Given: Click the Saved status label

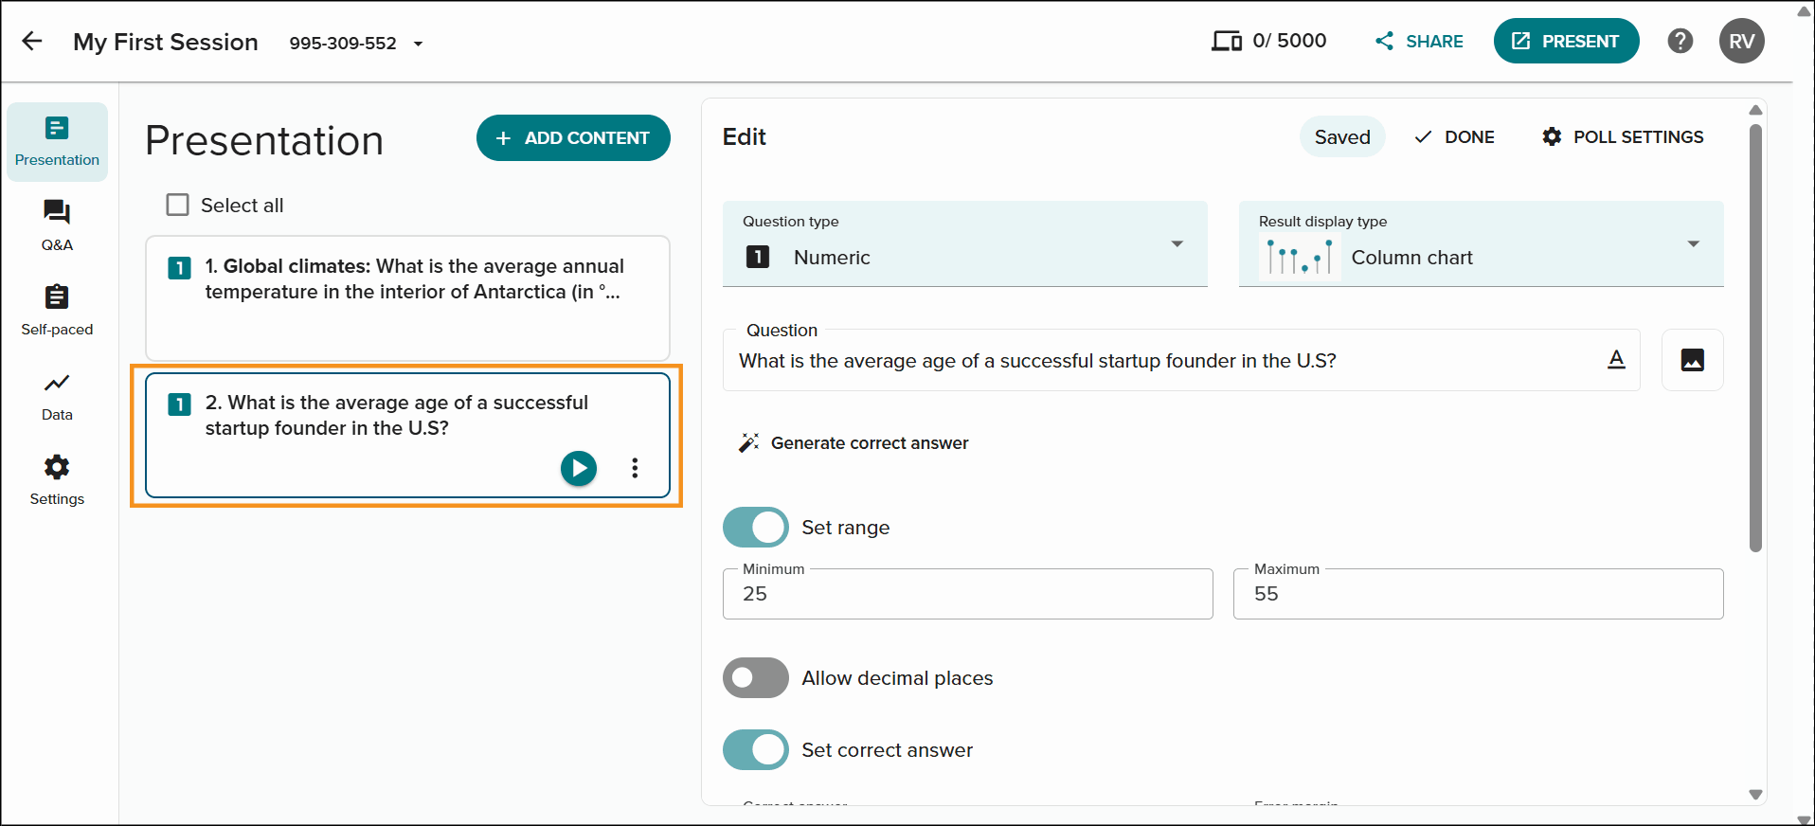Looking at the screenshot, I should (x=1341, y=136).
